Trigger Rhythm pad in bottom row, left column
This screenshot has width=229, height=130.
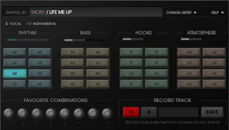tap(15, 84)
